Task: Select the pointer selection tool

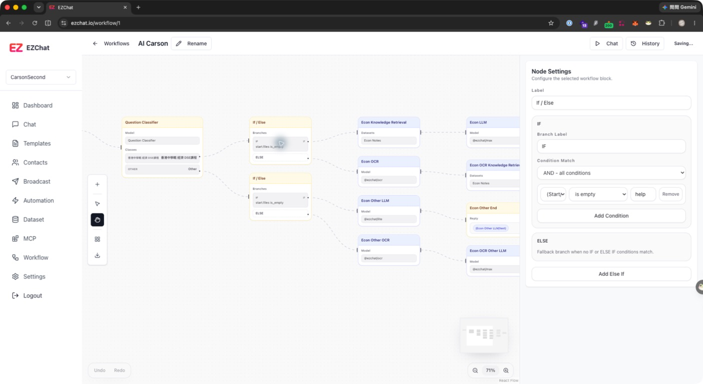Action: click(98, 203)
